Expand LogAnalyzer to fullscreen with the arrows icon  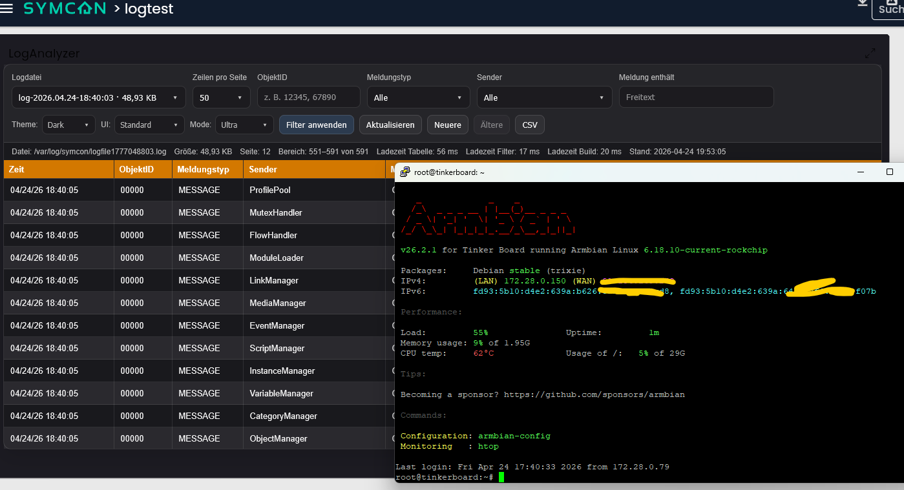click(x=870, y=53)
